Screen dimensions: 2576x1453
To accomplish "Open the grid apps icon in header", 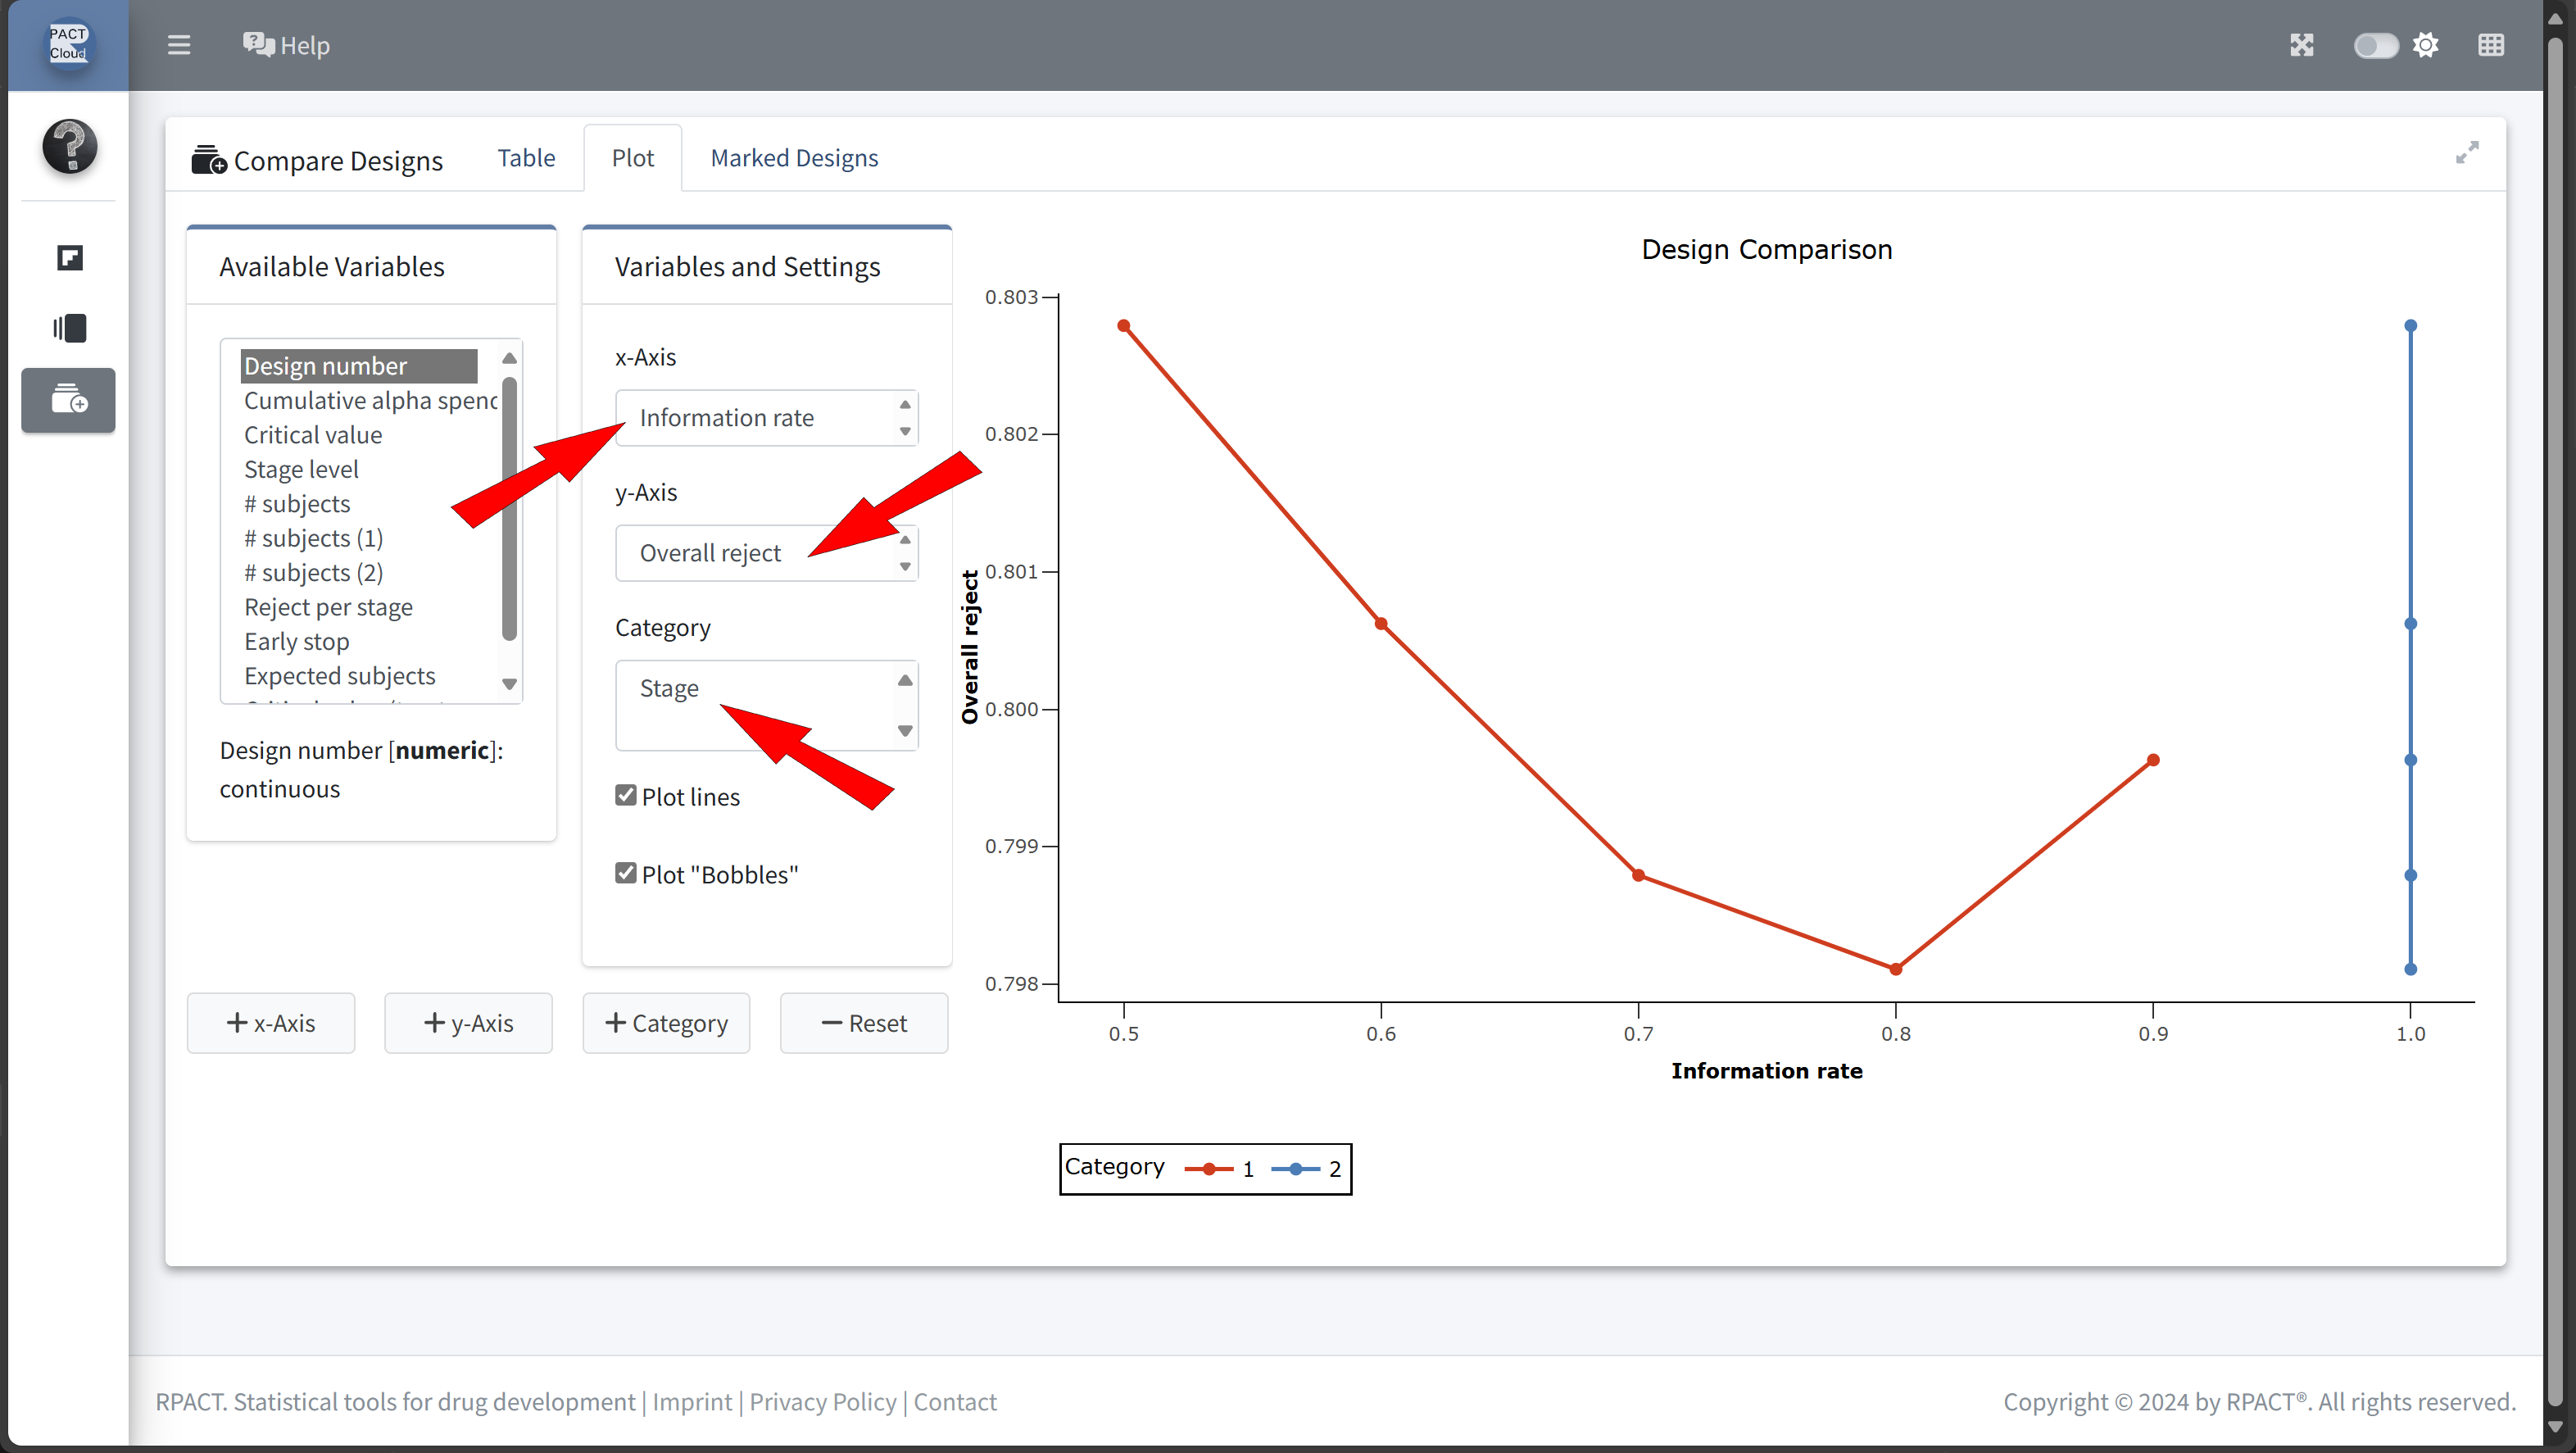I will [2490, 45].
